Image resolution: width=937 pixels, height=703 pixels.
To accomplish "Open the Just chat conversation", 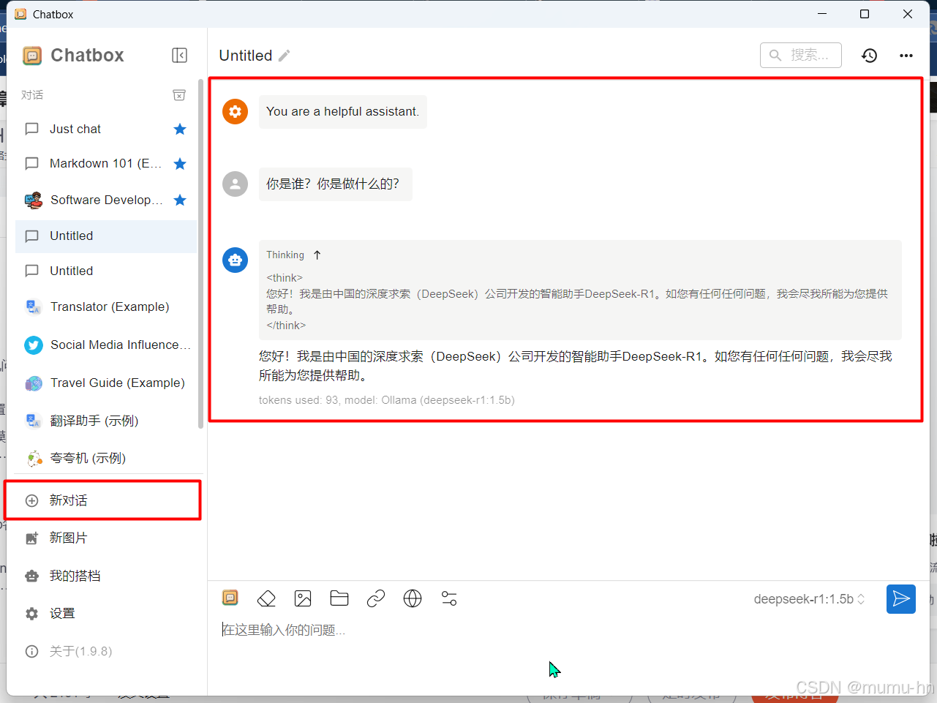I will click(x=106, y=129).
